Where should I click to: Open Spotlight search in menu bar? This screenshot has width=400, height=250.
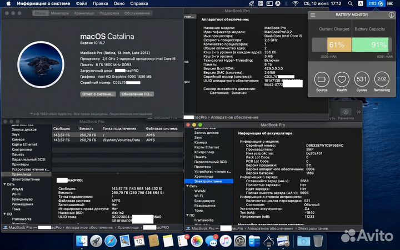pos(350,3)
